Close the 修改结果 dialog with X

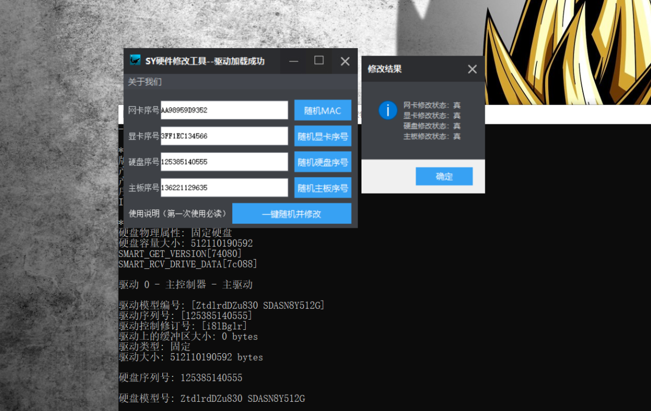point(472,69)
